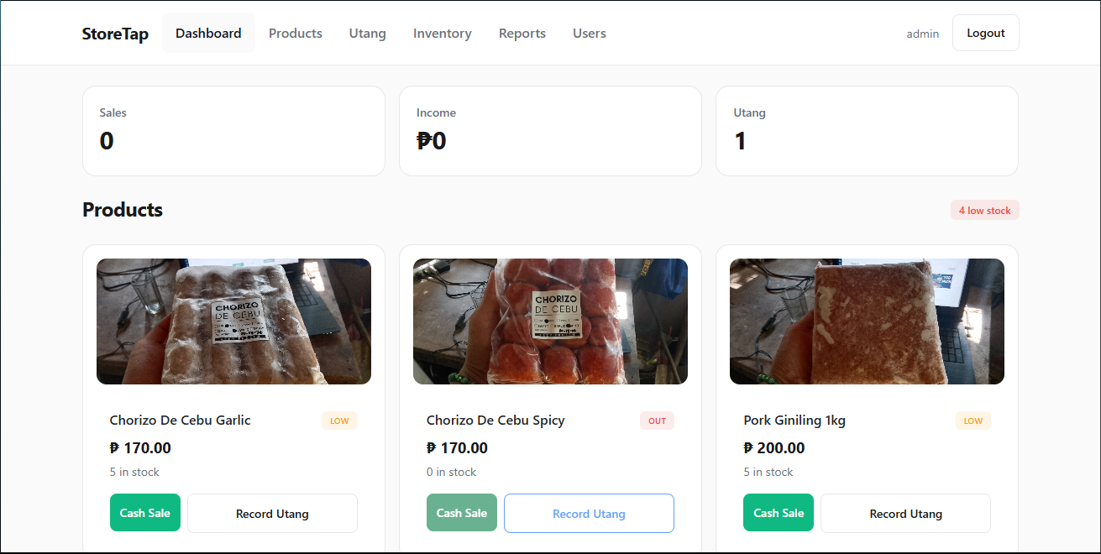
Task: Open the Chorizo De Cebu Garlic product image
Action: point(233,321)
